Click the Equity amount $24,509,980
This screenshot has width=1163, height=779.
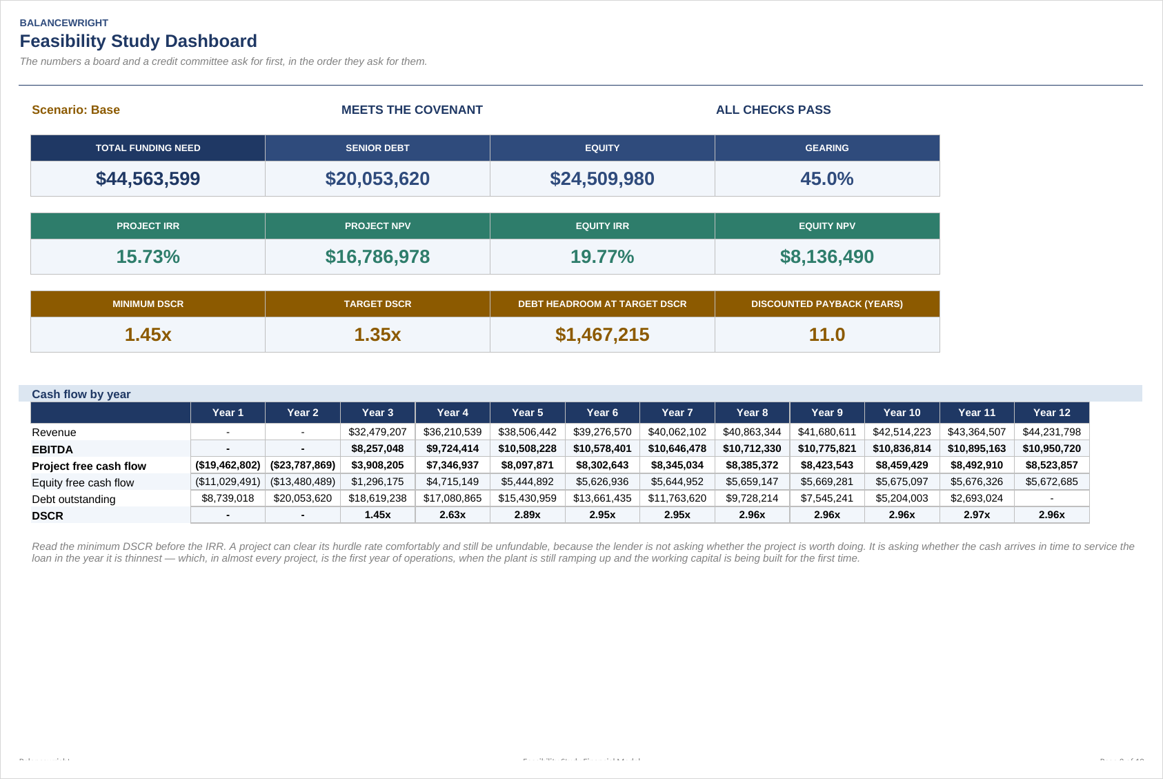(602, 179)
